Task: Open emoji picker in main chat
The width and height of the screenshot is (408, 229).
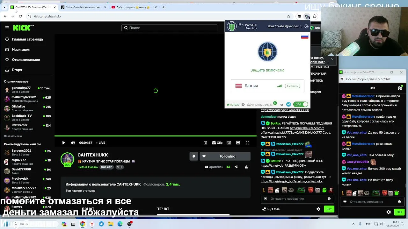Action: [329, 199]
